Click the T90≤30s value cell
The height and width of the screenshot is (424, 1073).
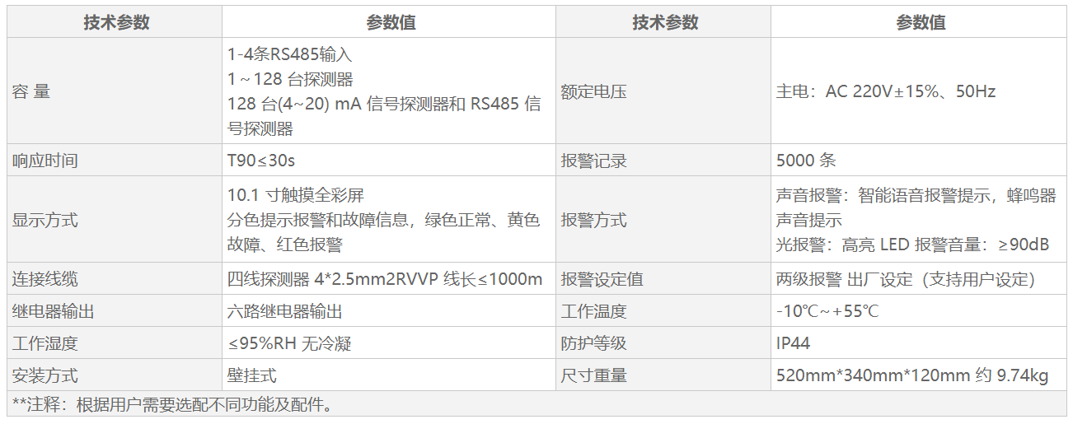pos(260,161)
